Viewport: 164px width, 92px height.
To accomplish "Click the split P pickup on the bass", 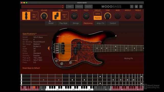I will 77,48.
